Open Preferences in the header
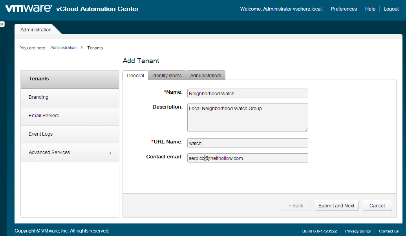406x236 pixels. point(344,9)
